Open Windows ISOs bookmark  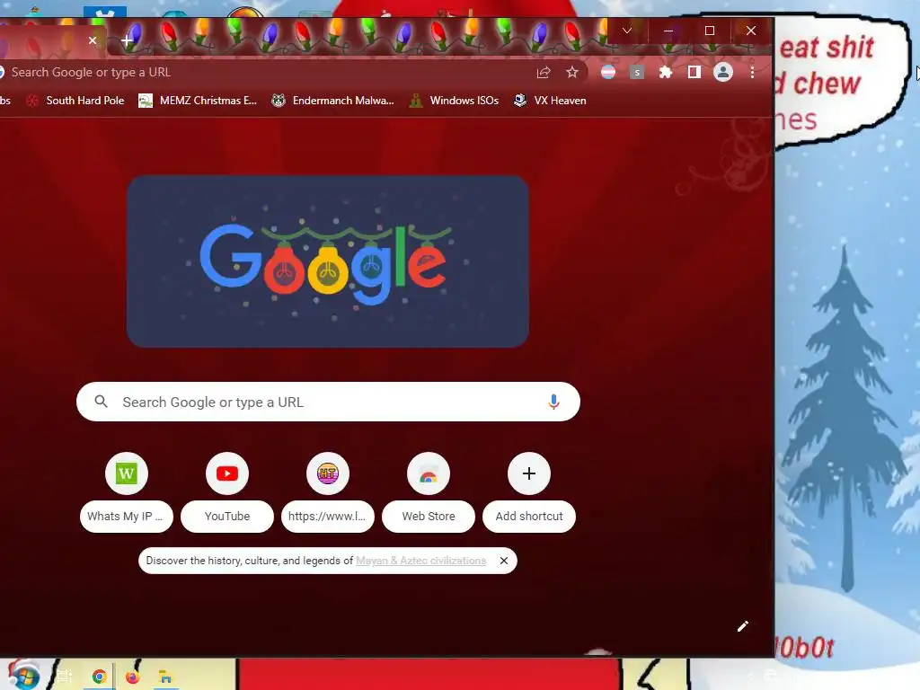(x=454, y=101)
